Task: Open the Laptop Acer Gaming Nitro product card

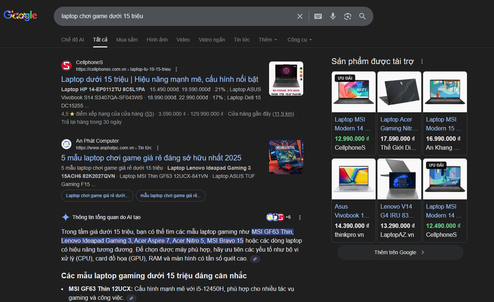Action: coord(399,113)
